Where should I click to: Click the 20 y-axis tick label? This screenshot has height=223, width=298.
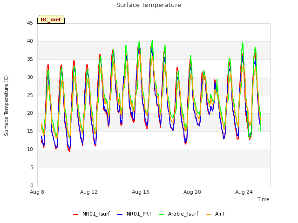30,113
